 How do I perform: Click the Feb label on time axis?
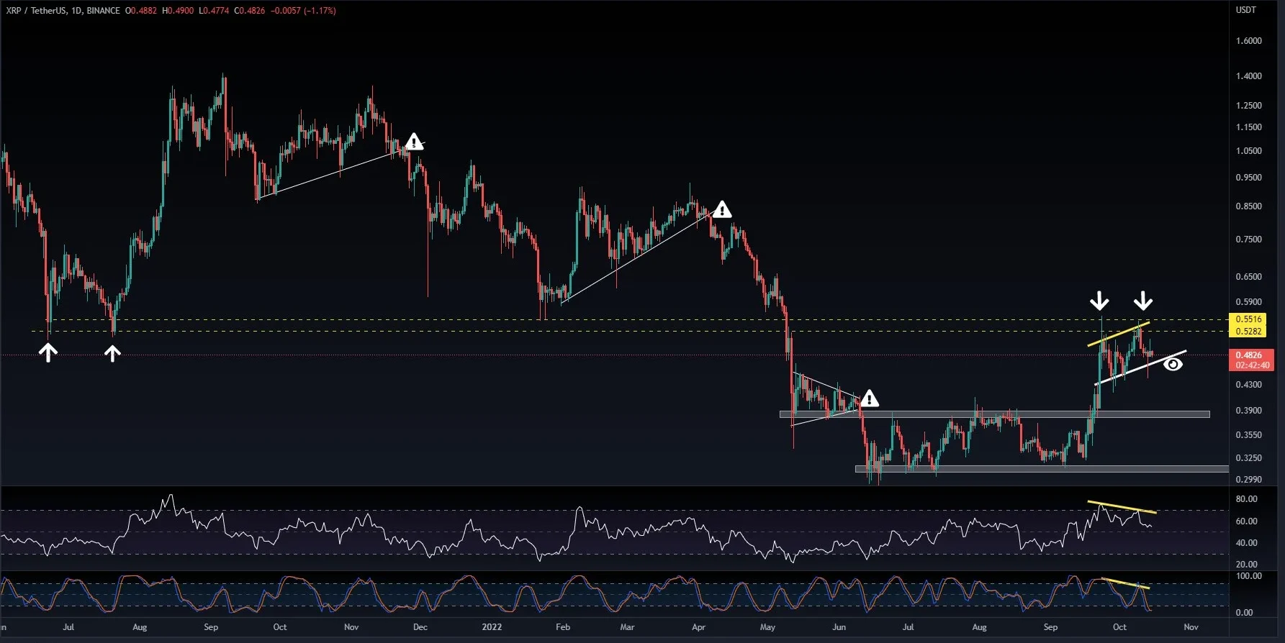click(563, 627)
